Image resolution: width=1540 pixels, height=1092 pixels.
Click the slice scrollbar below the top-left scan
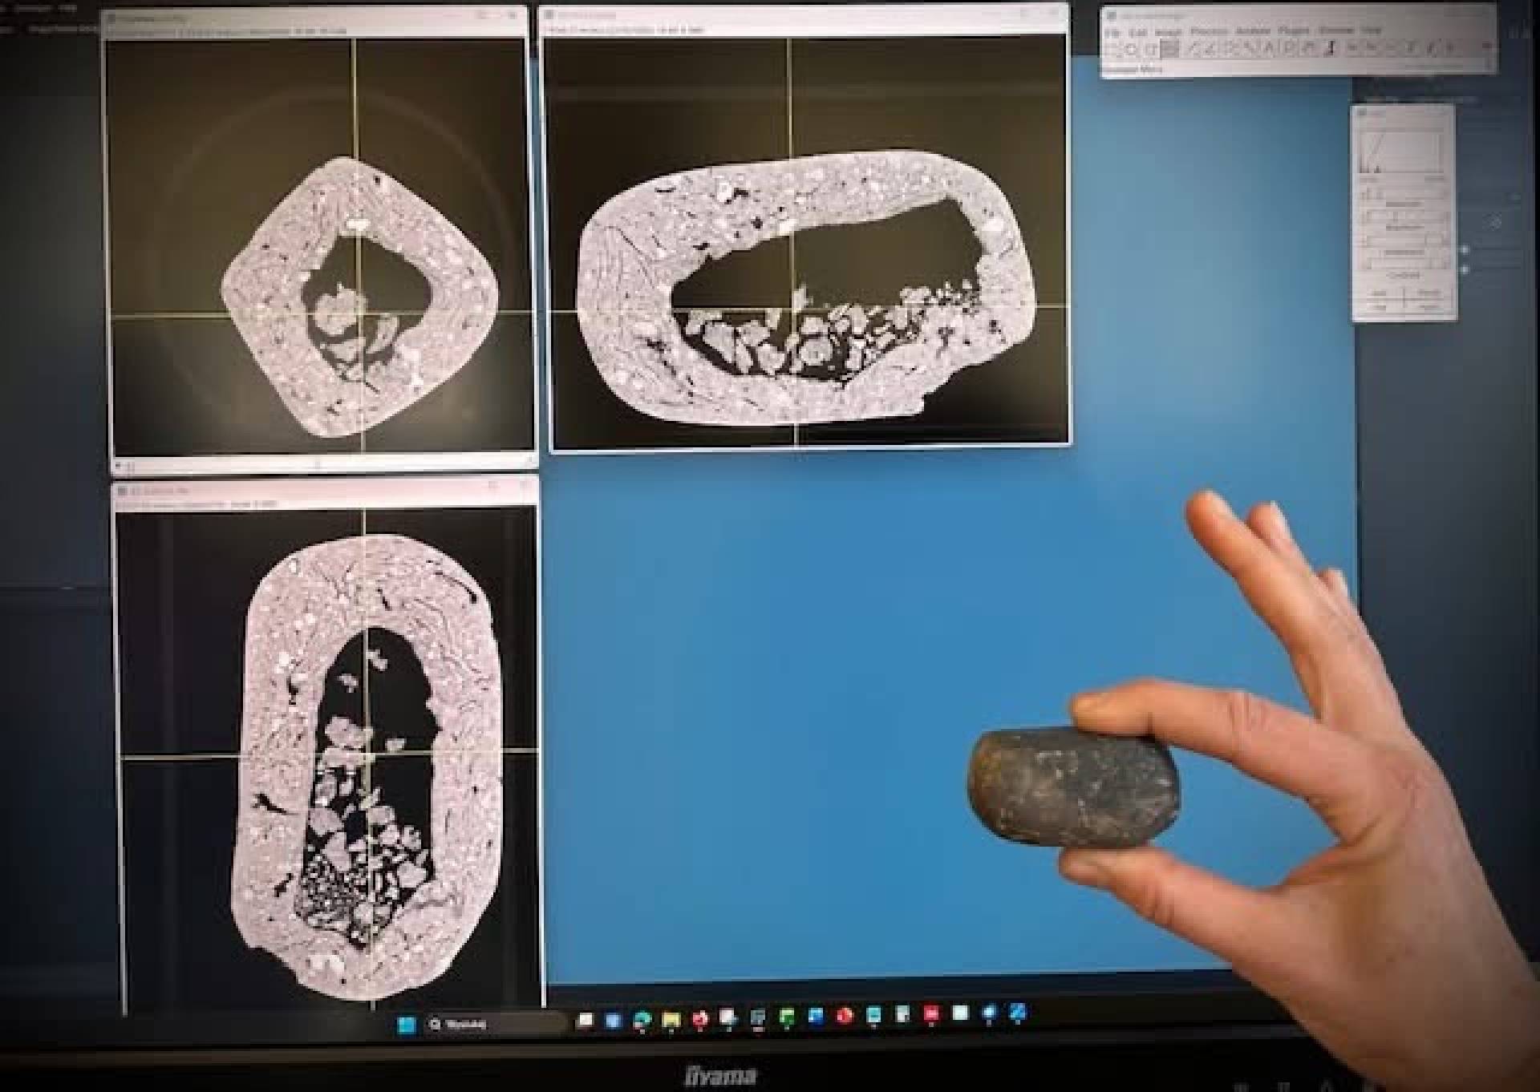click(x=321, y=463)
